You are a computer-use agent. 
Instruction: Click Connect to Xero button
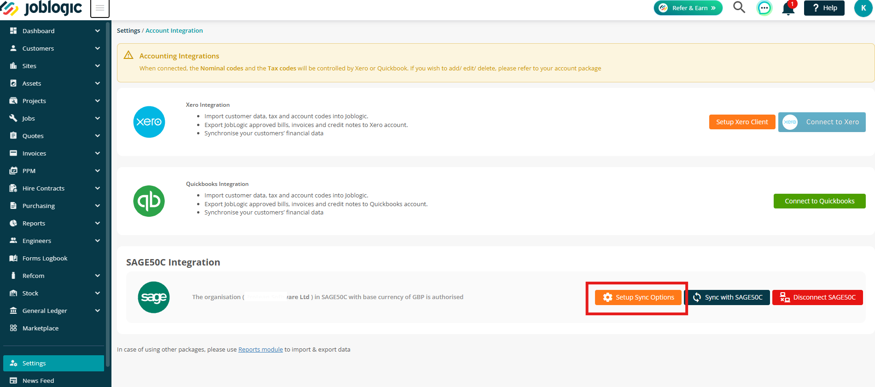click(x=822, y=122)
